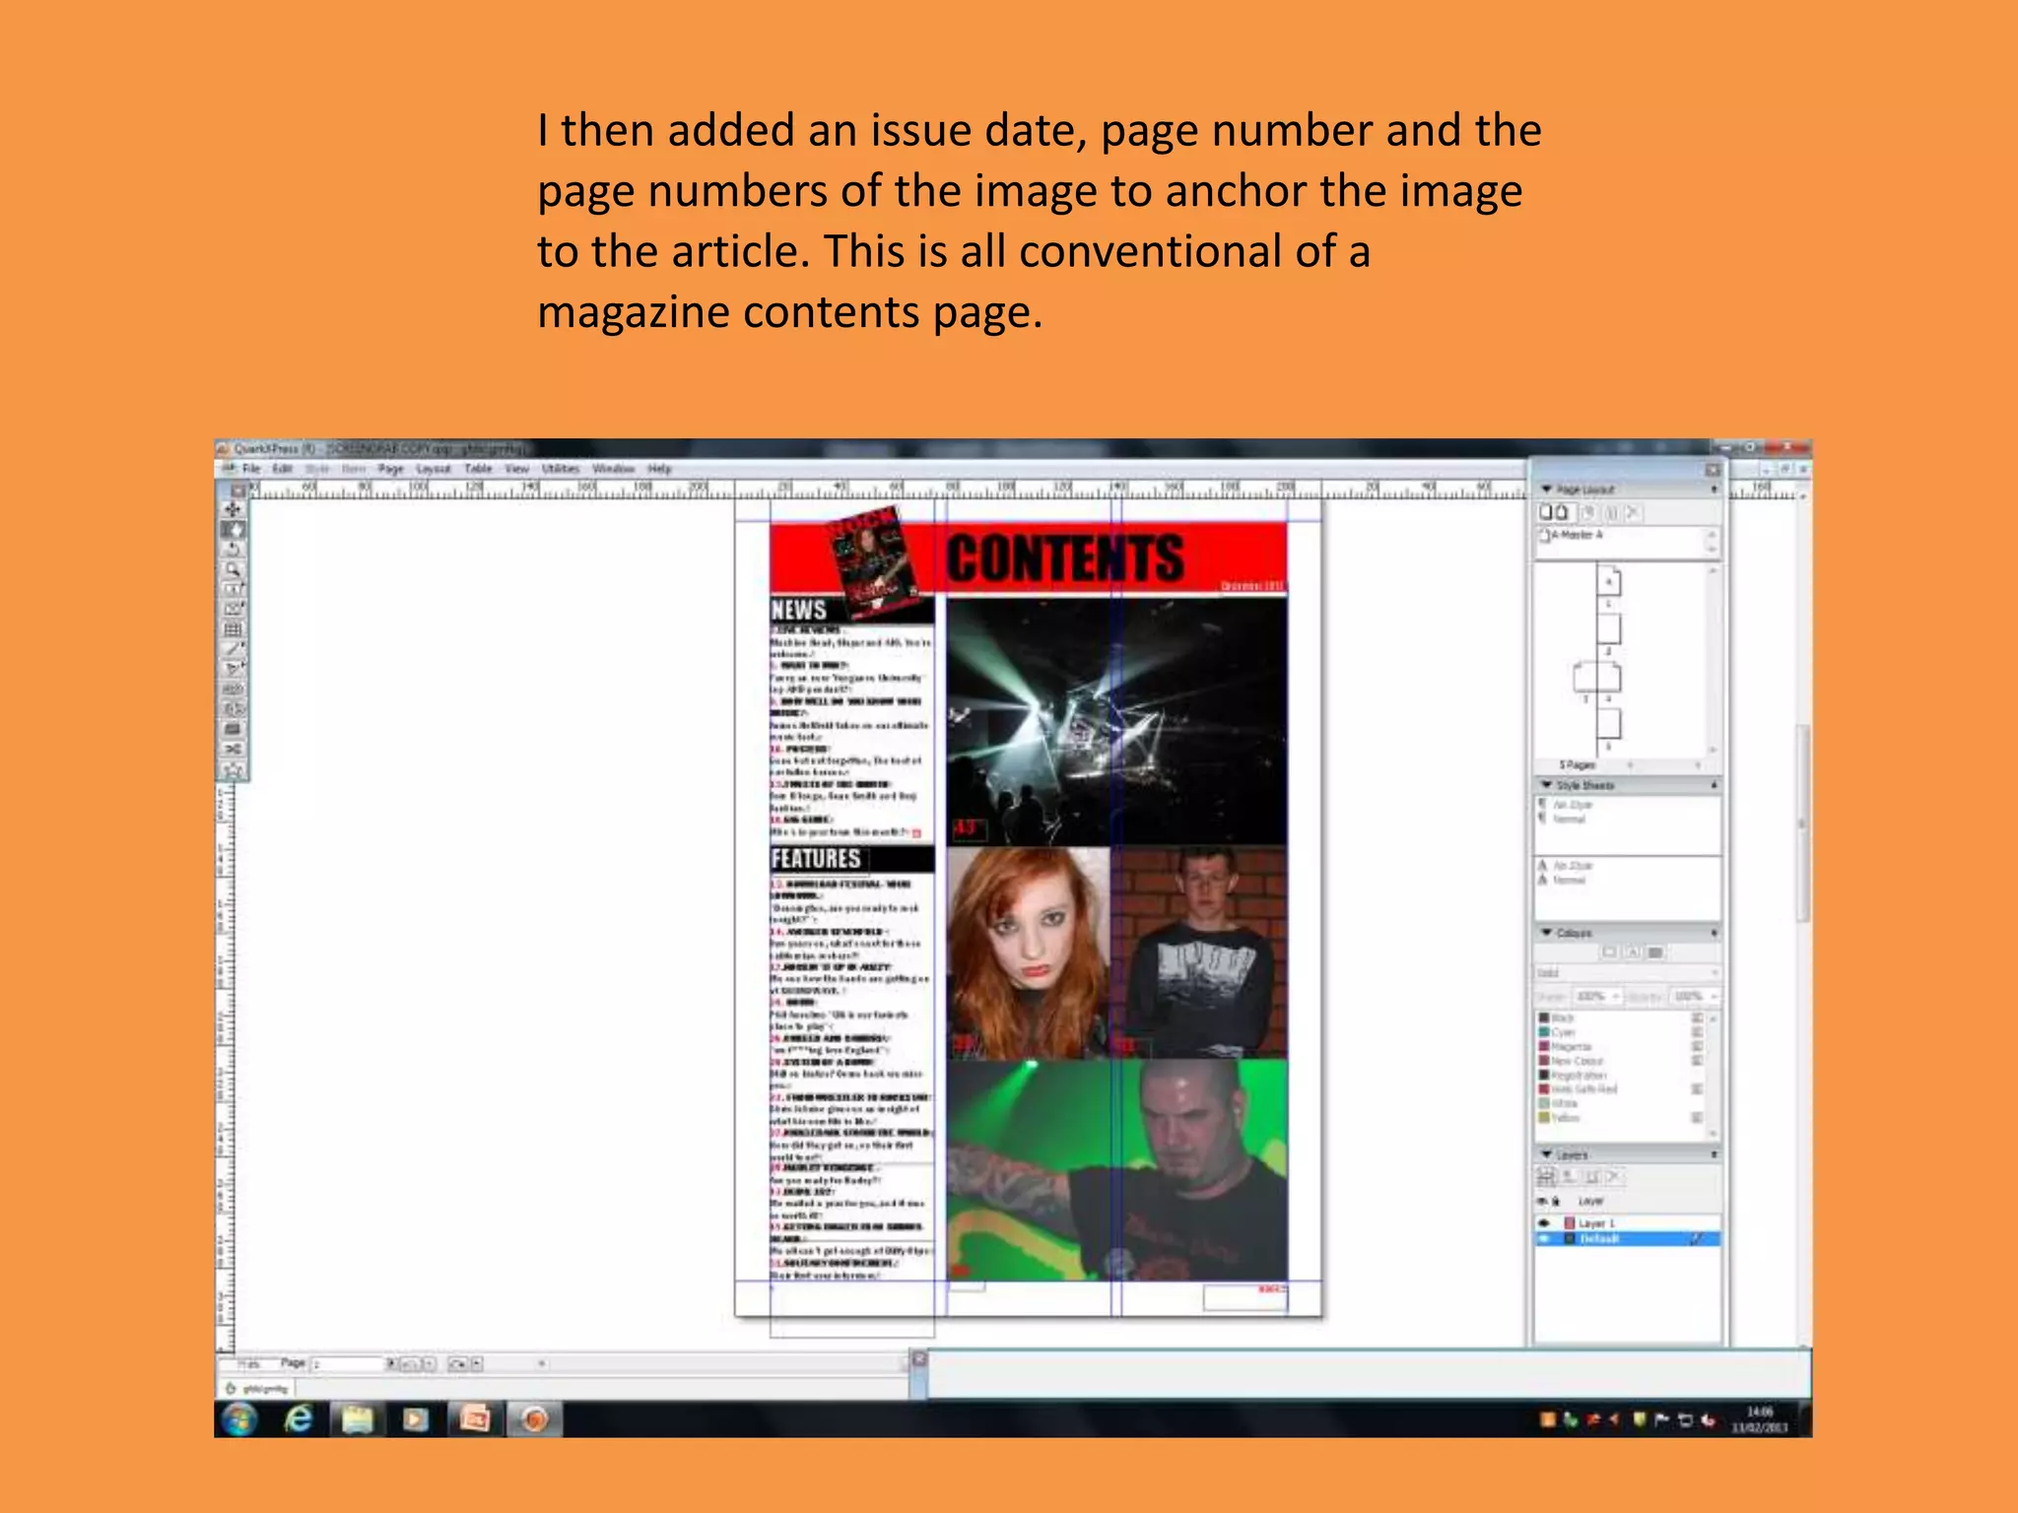Select Layer 1 in Layers panel
Image resolution: width=2018 pixels, height=1513 pixels.
tap(1627, 1223)
